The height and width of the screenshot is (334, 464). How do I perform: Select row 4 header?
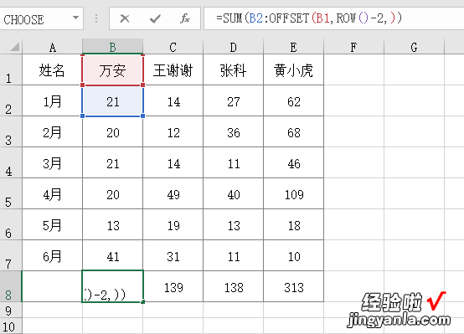pyautogui.click(x=11, y=162)
